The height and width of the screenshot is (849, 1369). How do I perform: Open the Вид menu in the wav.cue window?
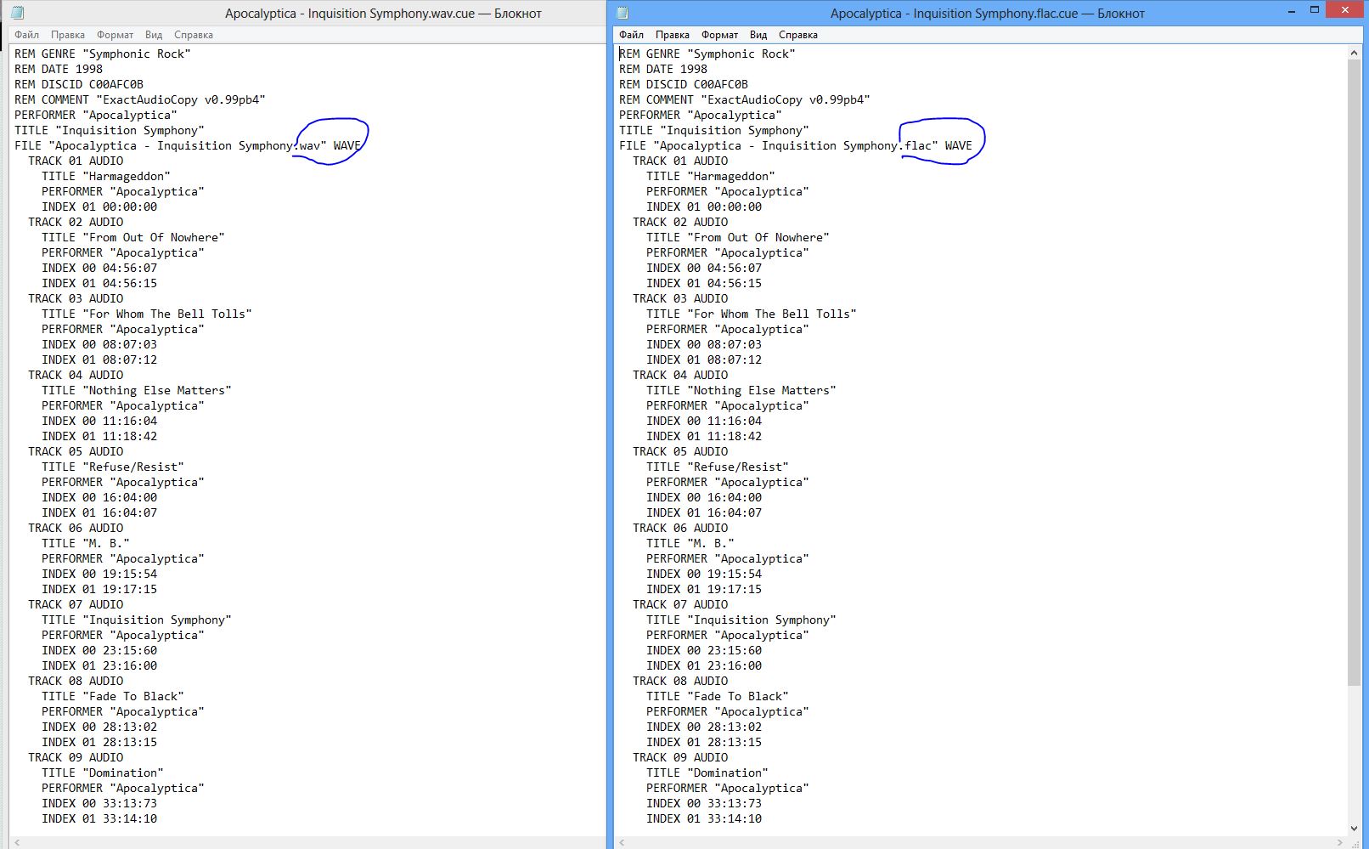pos(154,35)
